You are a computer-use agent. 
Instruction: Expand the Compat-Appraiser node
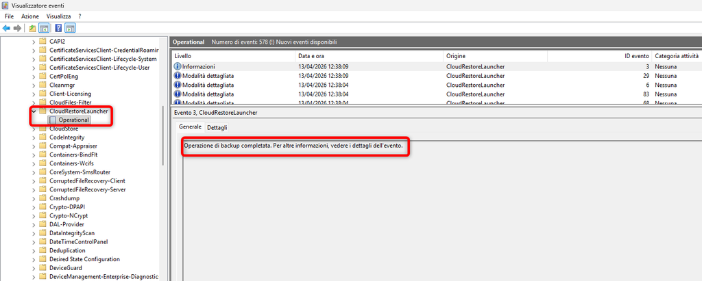click(x=34, y=146)
